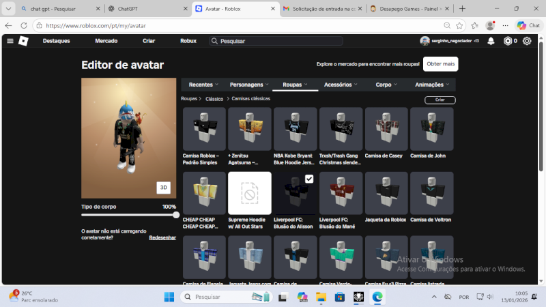Click the Redesenhar link
The image size is (546, 307).
point(162,237)
